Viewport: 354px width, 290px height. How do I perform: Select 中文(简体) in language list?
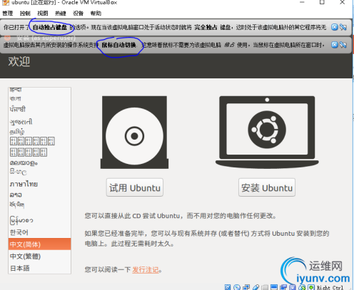(x=39, y=244)
